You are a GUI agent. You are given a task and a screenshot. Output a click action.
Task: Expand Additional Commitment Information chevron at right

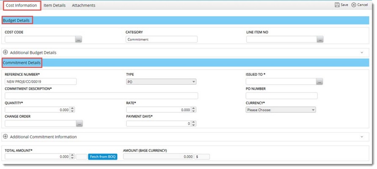point(362,137)
